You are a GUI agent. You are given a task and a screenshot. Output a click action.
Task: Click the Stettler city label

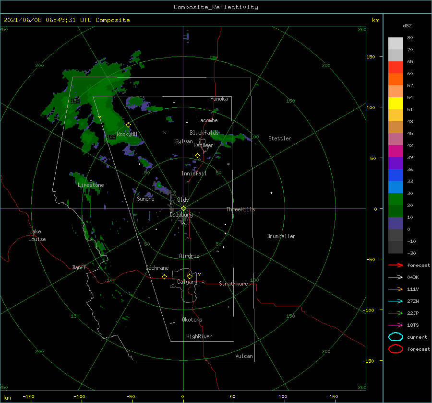point(280,138)
